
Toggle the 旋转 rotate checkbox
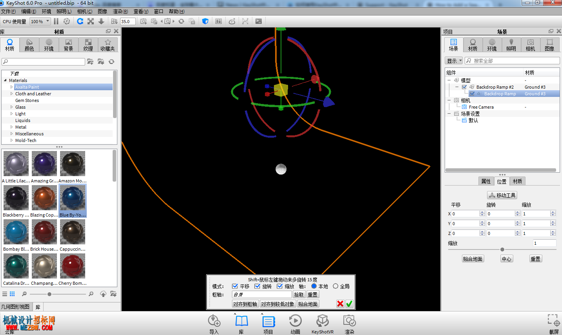[257, 286]
